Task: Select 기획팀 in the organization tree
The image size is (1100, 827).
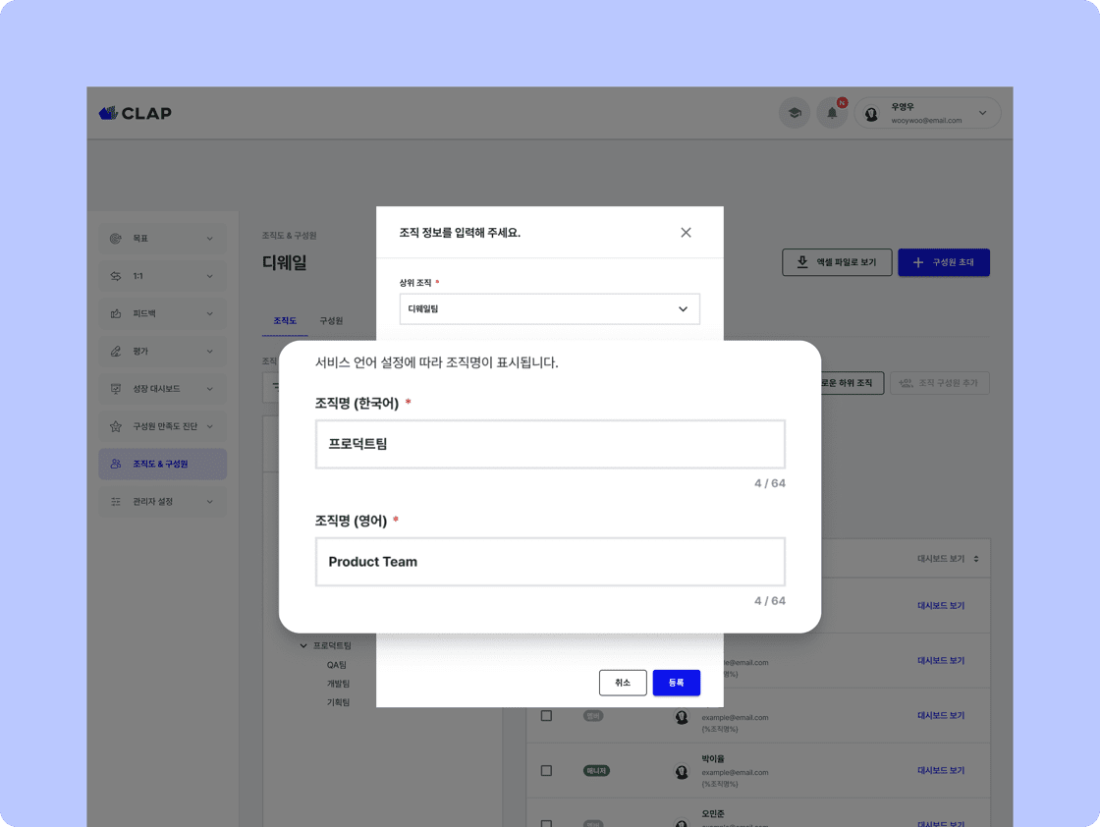Action: pos(338,702)
